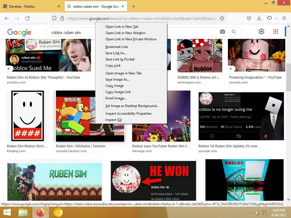Select the roblox ruben sim Google Search tab

[96, 6]
